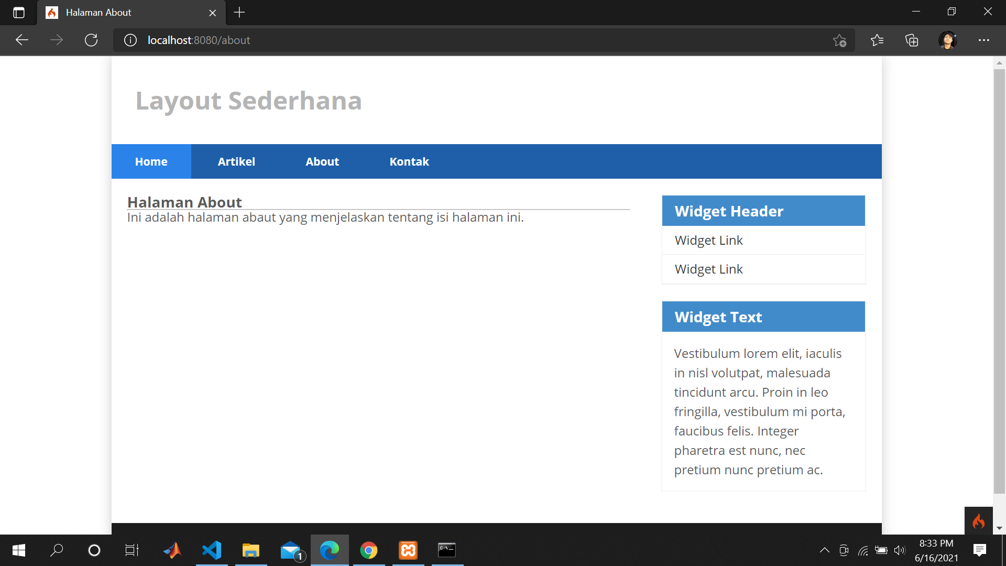
Task: Launch XAMPP from the taskbar
Action: click(x=172, y=550)
